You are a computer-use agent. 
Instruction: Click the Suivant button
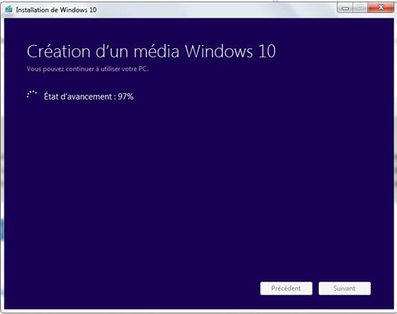[x=345, y=288]
